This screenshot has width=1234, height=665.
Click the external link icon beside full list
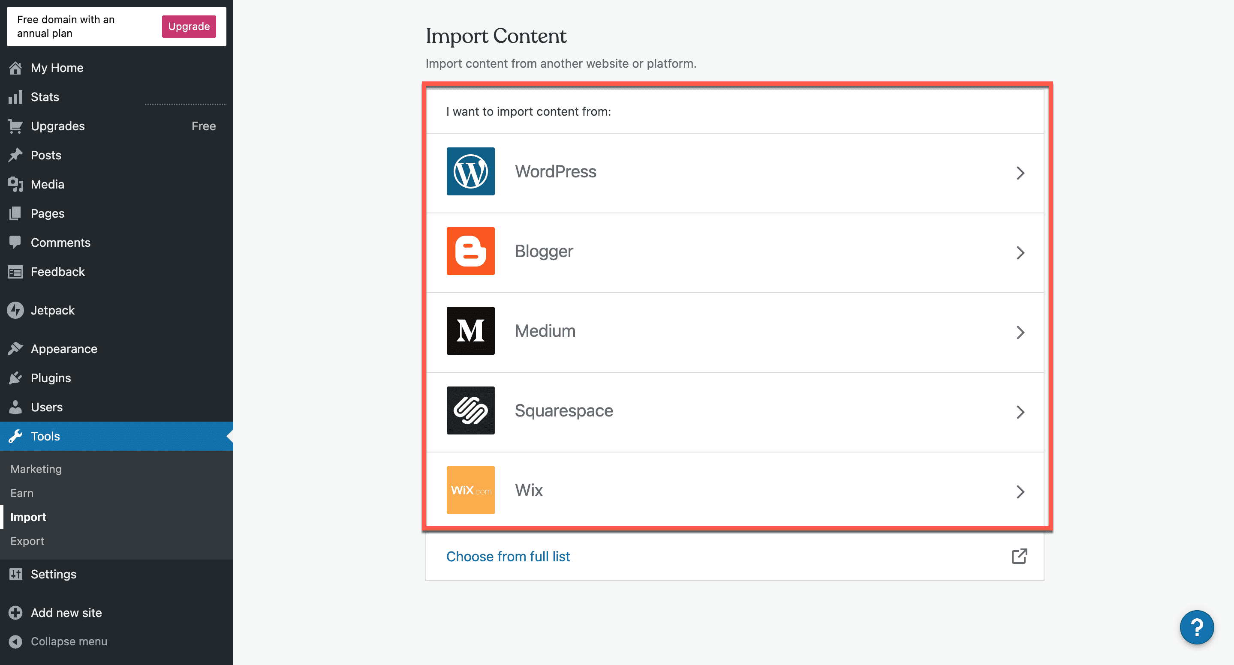point(1019,556)
